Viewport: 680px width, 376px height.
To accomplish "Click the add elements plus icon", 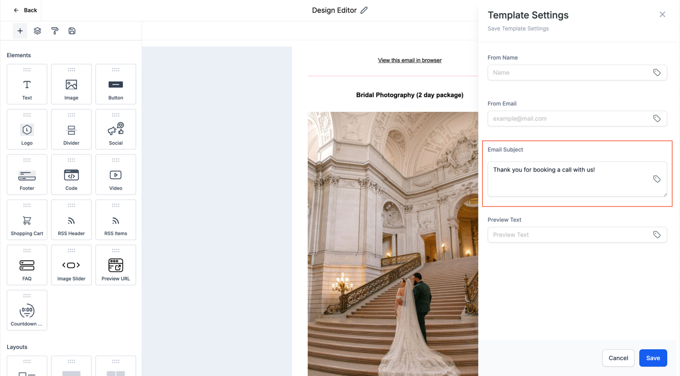I will (20, 31).
